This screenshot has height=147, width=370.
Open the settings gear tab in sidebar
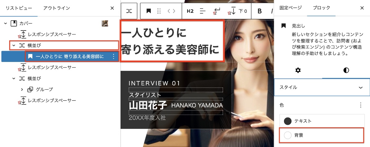[298, 70]
